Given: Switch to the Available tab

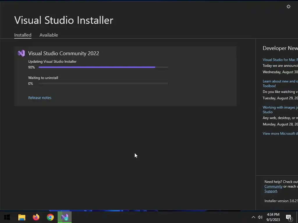Looking at the screenshot, I should coord(49,35).
